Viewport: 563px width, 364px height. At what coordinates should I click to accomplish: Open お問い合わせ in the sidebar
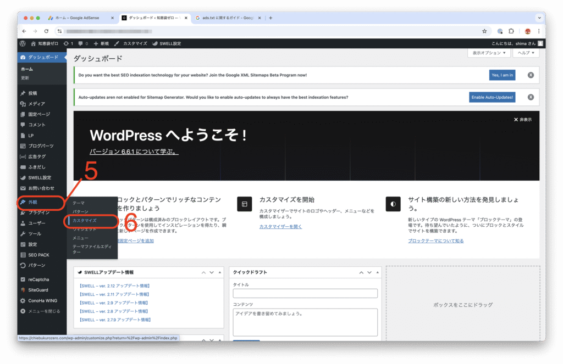(x=42, y=188)
